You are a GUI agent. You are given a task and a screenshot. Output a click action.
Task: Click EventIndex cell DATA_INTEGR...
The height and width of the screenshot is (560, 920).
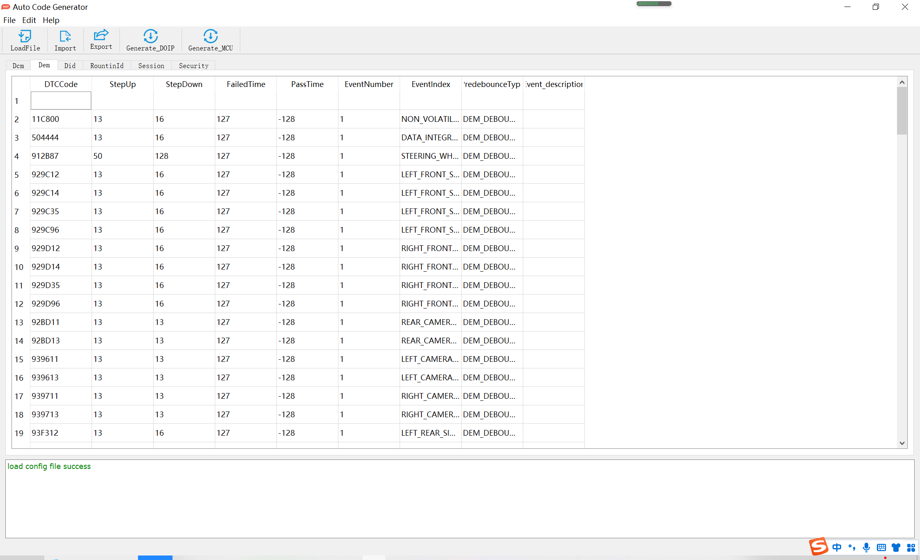pyautogui.click(x=430, y=137)
